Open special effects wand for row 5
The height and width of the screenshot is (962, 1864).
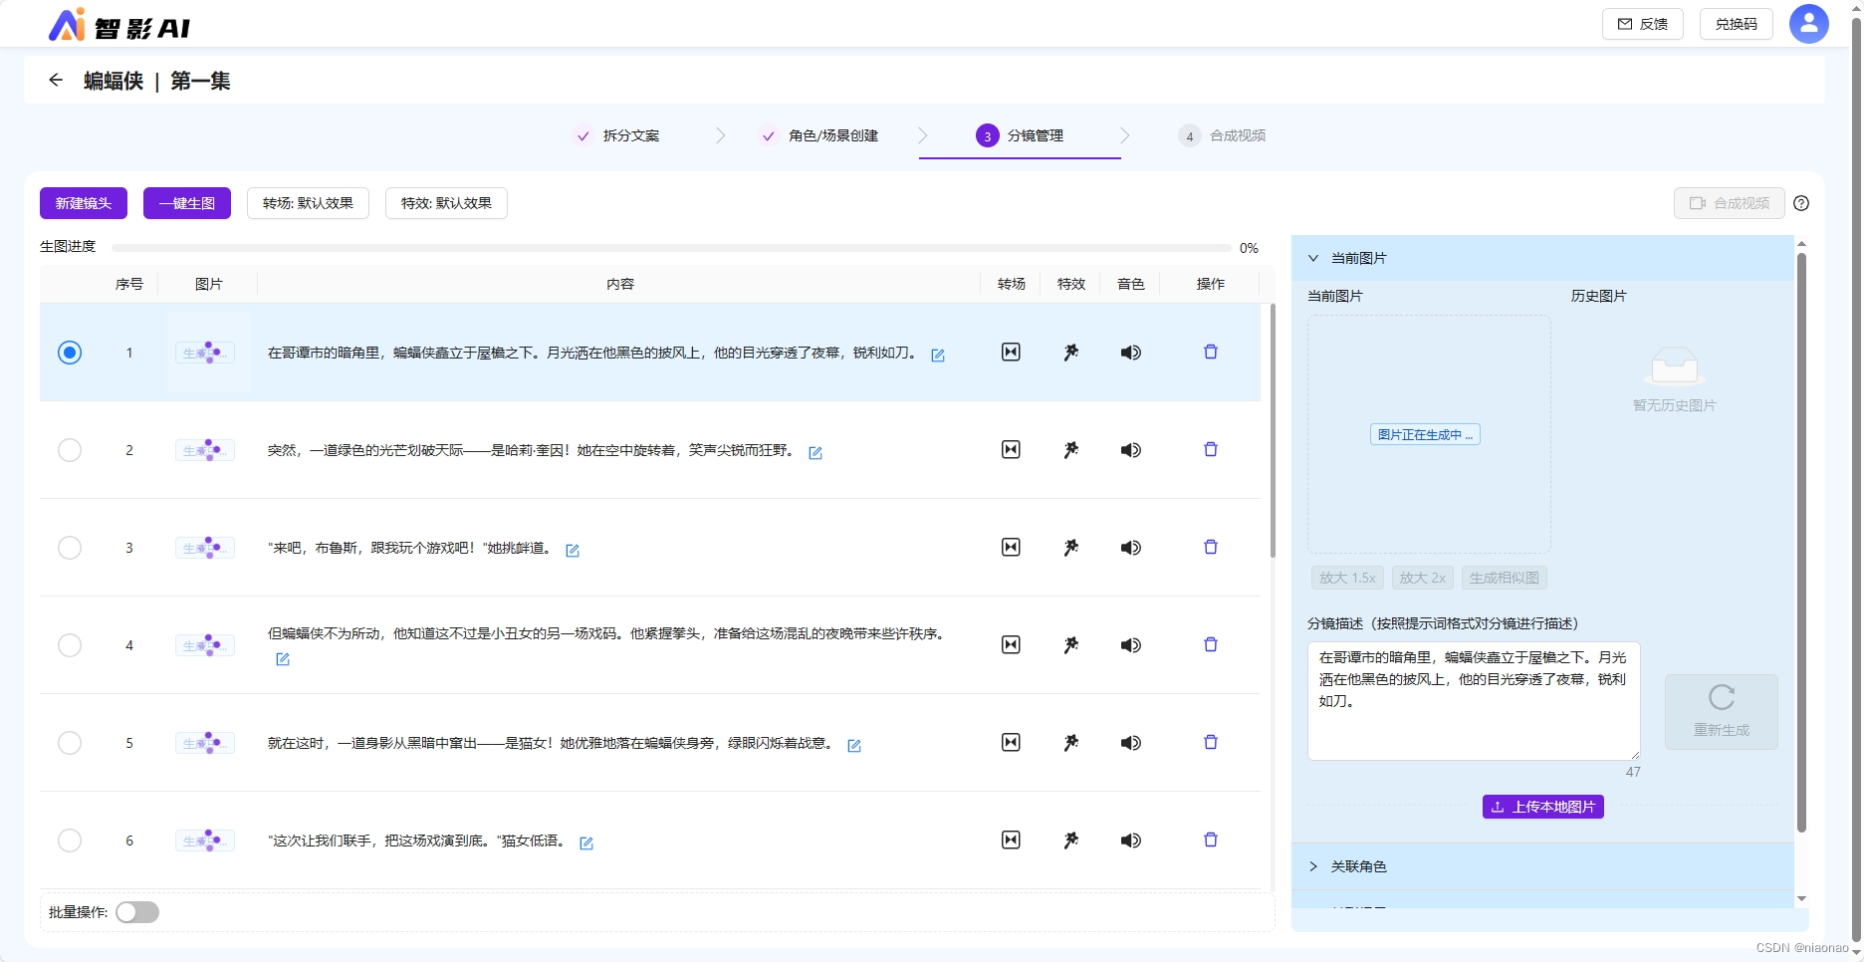pyautogui.click(x=1070, y=742)
